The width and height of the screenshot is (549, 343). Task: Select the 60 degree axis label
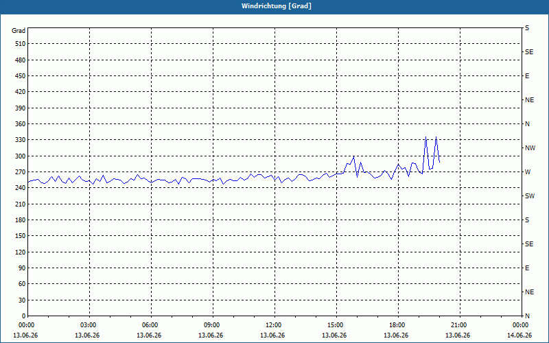22,284
